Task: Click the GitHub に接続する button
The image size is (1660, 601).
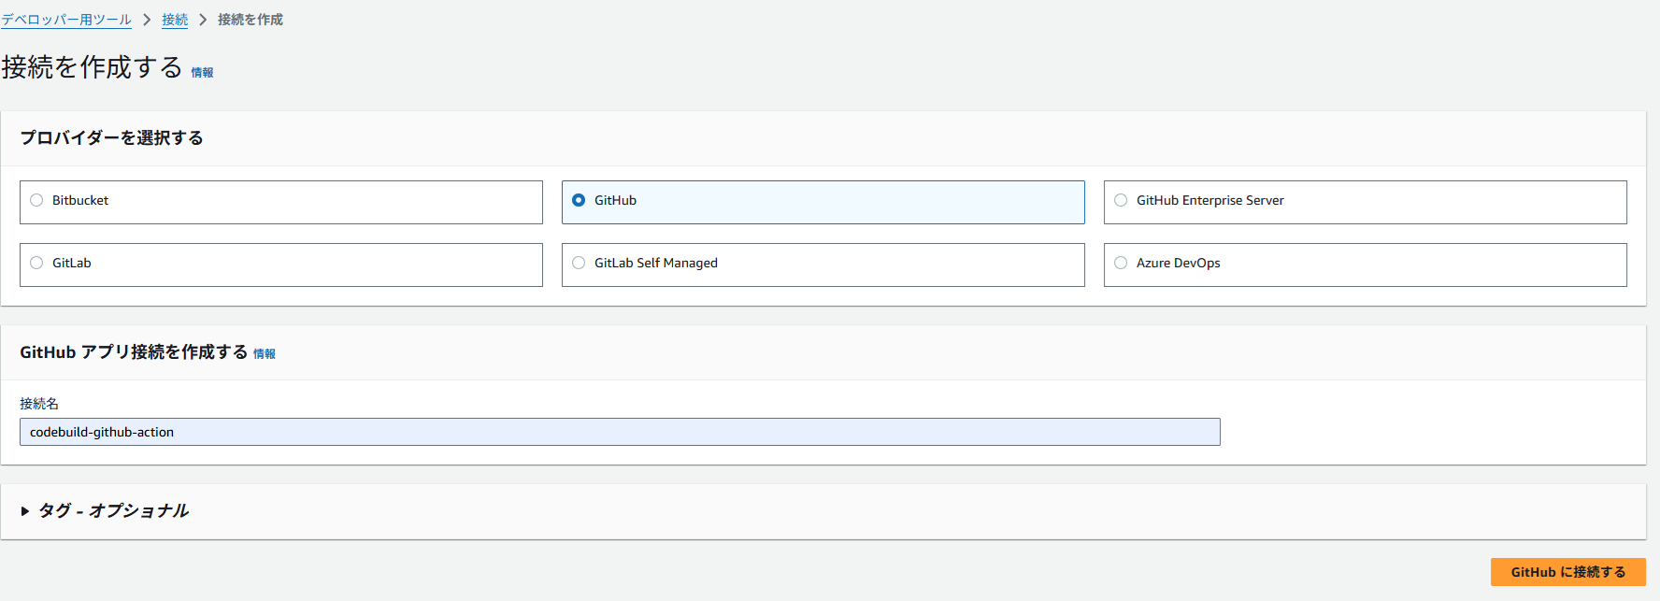Action: tap(1567, 572)
